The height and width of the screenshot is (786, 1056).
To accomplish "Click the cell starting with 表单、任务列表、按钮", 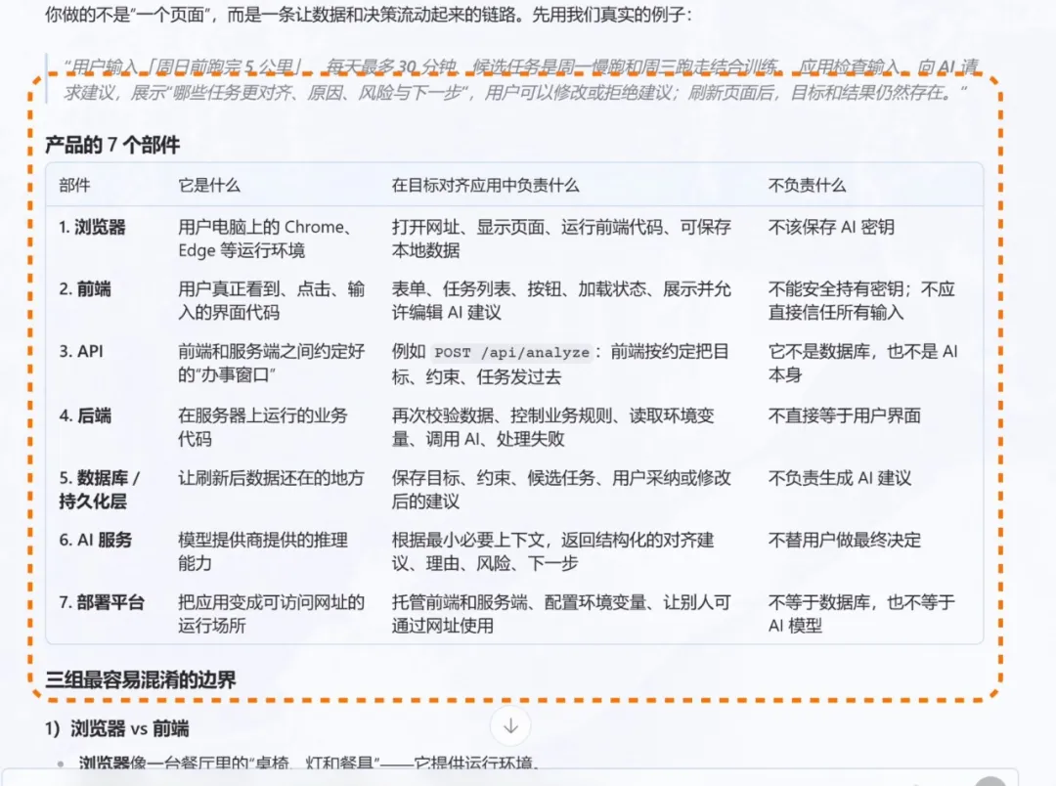I will tap(561, 300).
